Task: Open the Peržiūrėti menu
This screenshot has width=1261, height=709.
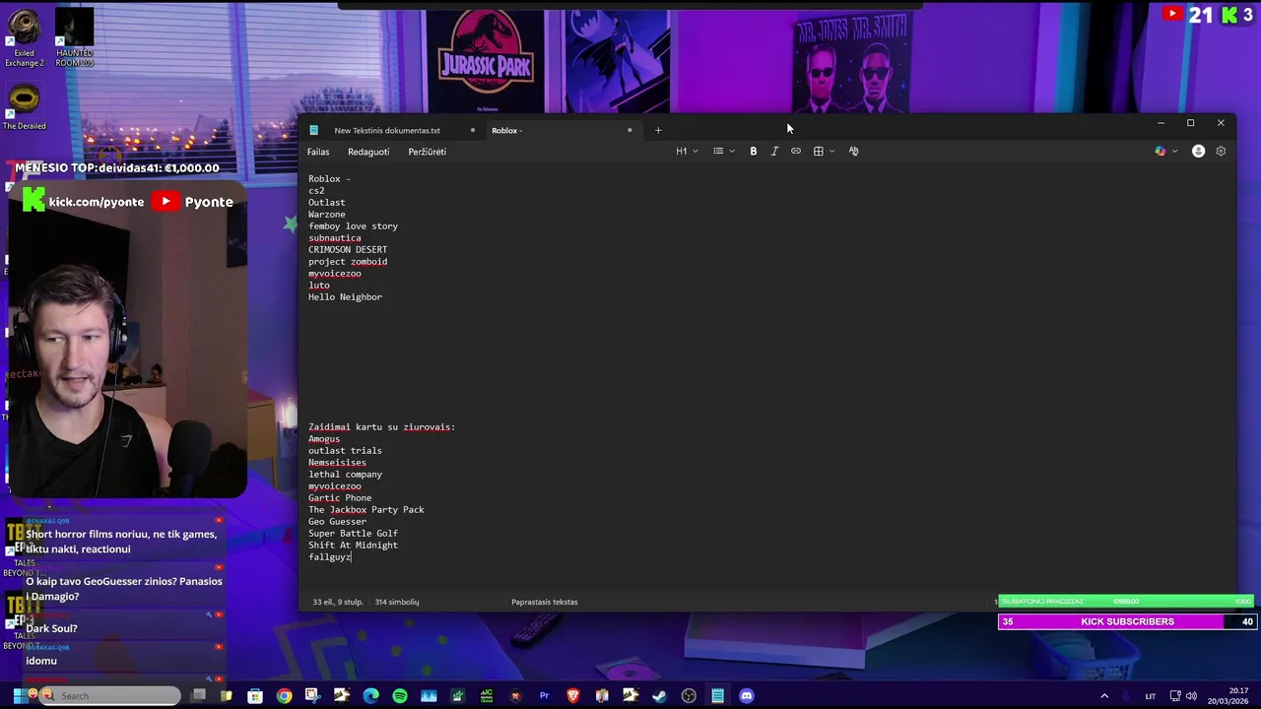Action: point(428,152)
